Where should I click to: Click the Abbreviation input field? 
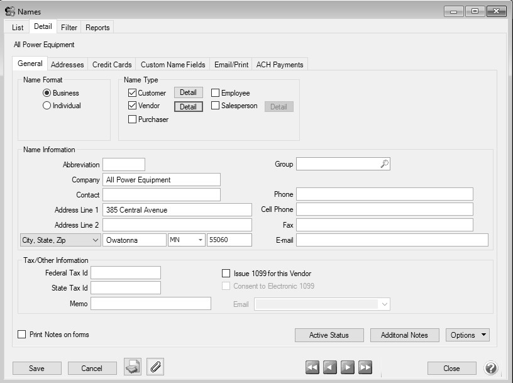124,164
